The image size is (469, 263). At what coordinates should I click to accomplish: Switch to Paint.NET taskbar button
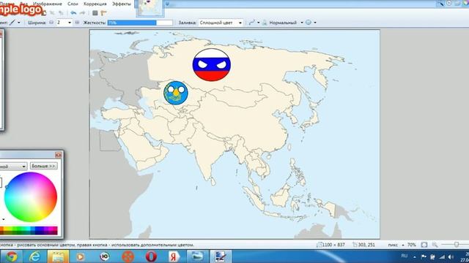click(221, 256)
